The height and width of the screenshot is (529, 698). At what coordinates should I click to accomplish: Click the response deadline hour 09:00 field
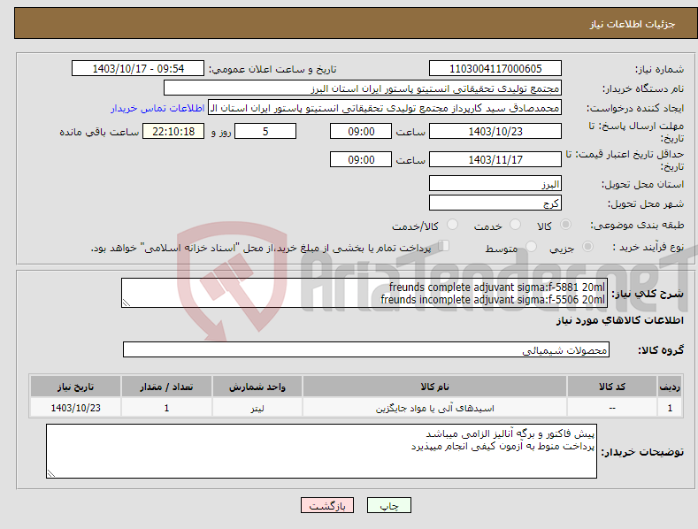(x=361, y=131)
